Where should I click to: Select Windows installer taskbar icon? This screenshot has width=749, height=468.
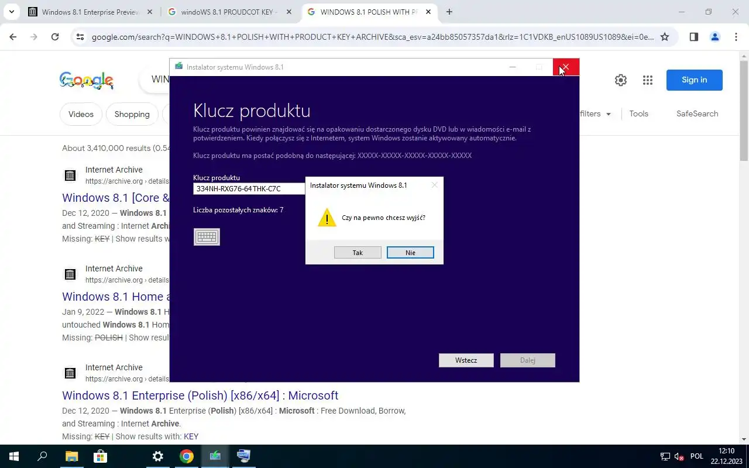pyautogui.click(x=215, y=456)
